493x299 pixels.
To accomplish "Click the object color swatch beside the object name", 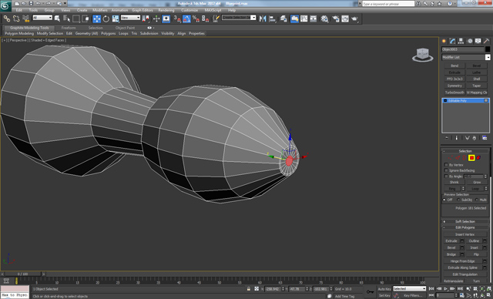I will pos(488,49).
